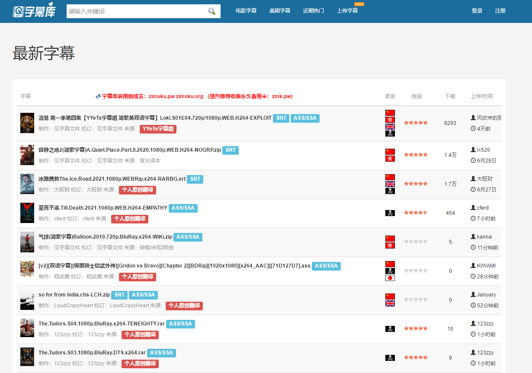532x373 pixels.
Task: Click the UK flag on the Ice.Road row
Action: [390, 183]
